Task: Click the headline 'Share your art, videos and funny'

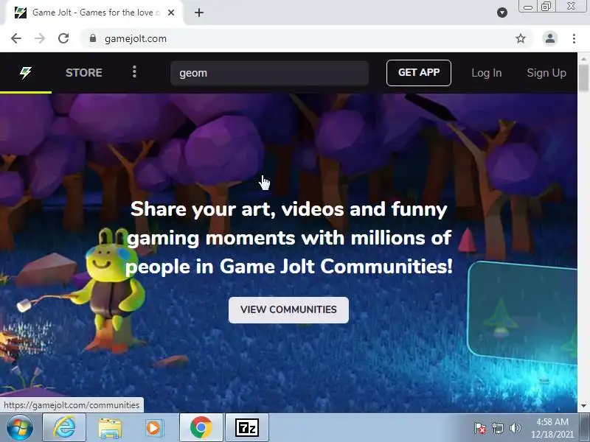Action: coord(288,208)
